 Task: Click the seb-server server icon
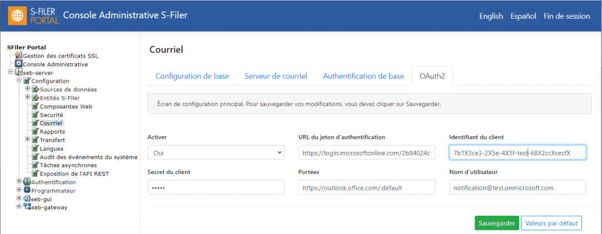coord(18,72)
